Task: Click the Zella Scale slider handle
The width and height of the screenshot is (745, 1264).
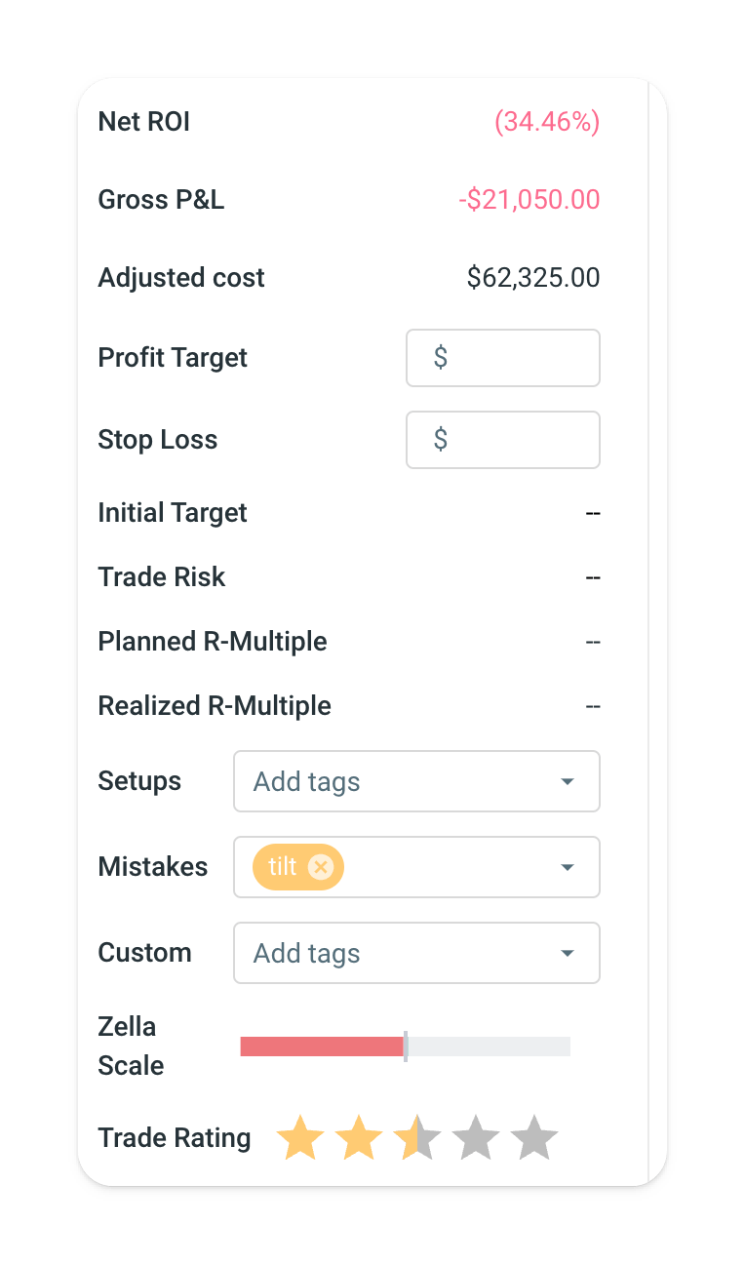Action: pyautogui.click(x=405, y=1047)
